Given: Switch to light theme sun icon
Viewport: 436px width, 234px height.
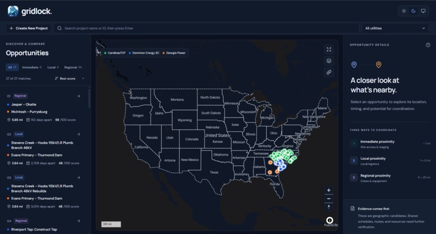Looking at the screenshot, I should pos(404,11).
